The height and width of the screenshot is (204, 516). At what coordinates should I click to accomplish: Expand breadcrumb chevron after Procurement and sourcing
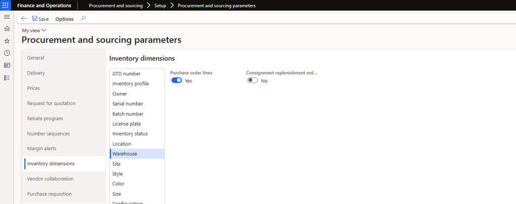[149, 6]
